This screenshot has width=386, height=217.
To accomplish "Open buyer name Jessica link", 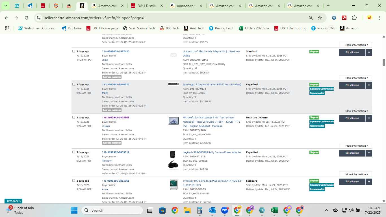I will [106, 126].
